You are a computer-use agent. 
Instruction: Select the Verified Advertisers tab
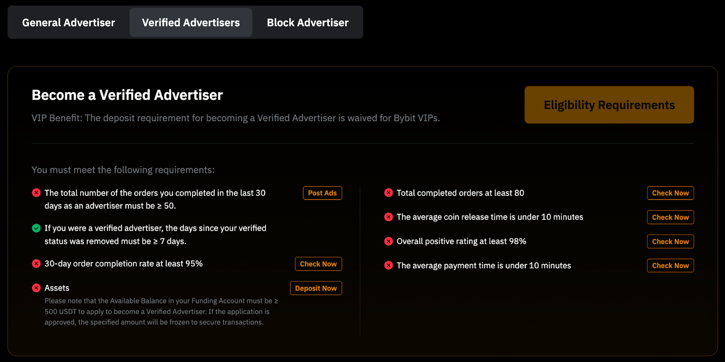pos(191,23)
